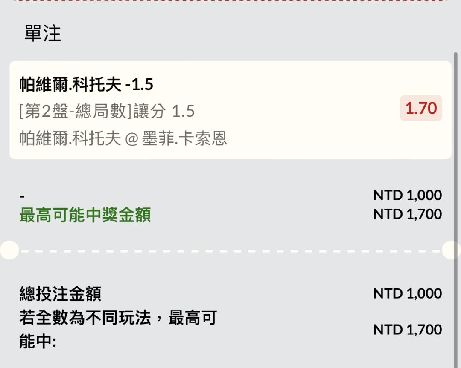This screenshot has height=368, width=461.
Task: Click the green 最高可能中獎金額 label
Action: (x=85, y=216)
